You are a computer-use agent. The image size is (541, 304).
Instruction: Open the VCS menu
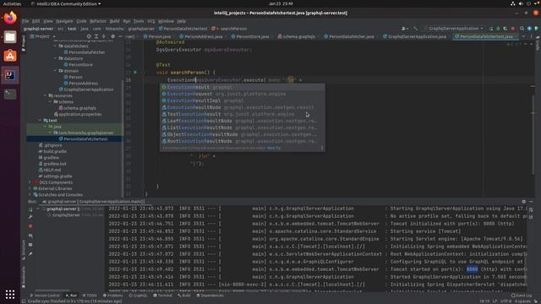tap(151, 21)
